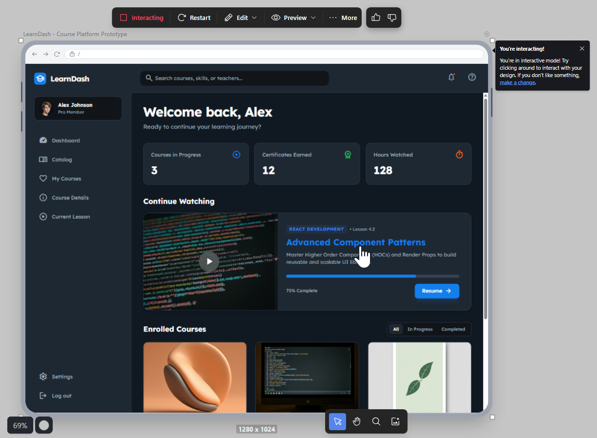The width and height of the screenshot is (597, 438).
Task: Click the Log out door icon
Action: [x=43, y=396]
